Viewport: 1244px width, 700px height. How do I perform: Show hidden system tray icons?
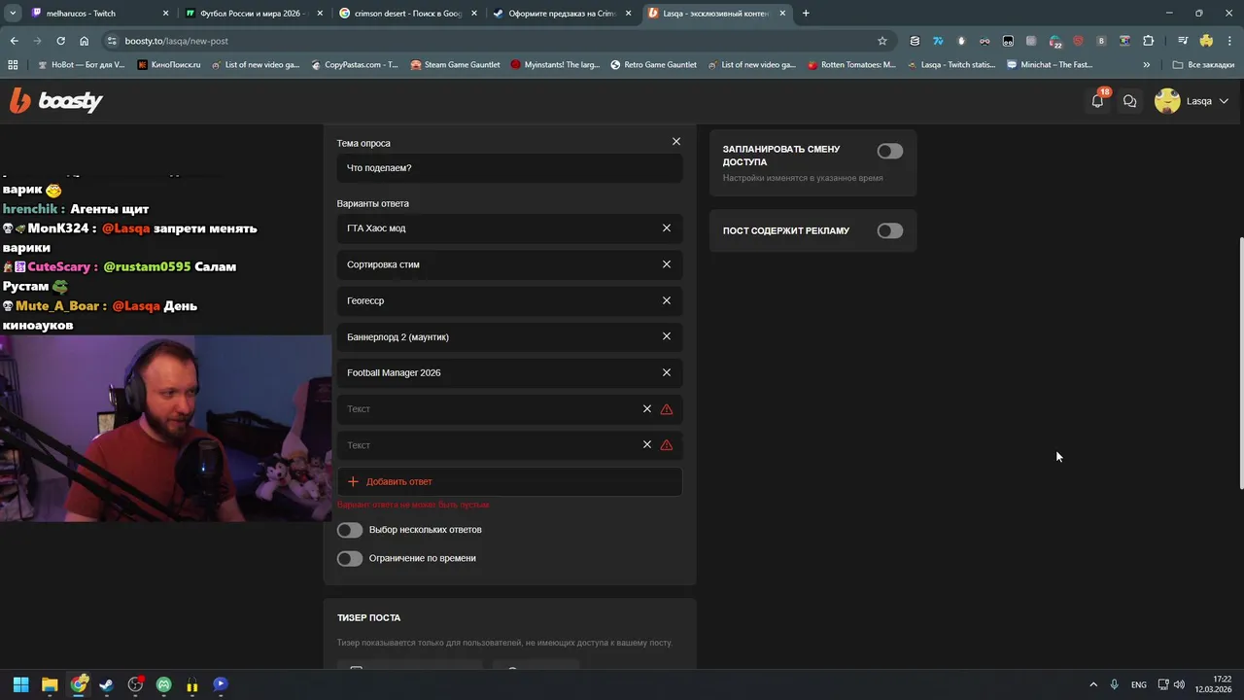(1093, 684)
